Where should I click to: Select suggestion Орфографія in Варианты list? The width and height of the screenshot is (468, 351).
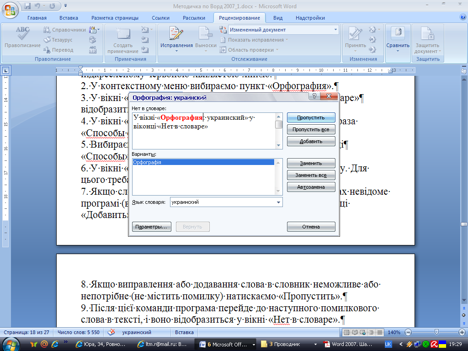point(203,162)
